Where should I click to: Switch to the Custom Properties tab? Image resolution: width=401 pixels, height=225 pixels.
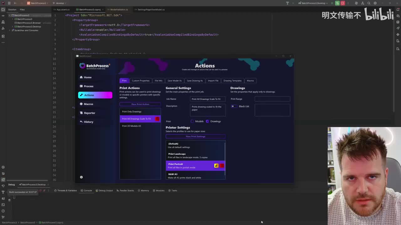coord(141,81)
